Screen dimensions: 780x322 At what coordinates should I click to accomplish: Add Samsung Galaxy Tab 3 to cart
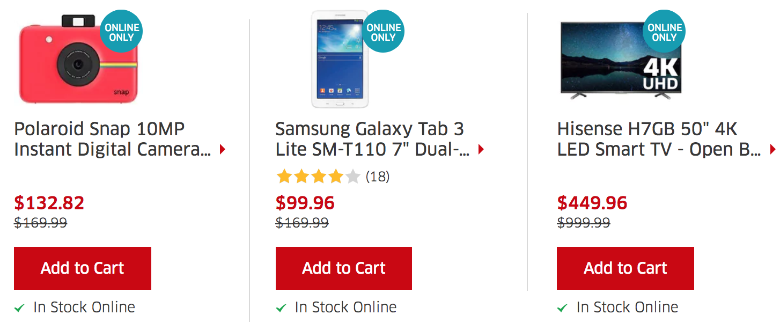344,268
